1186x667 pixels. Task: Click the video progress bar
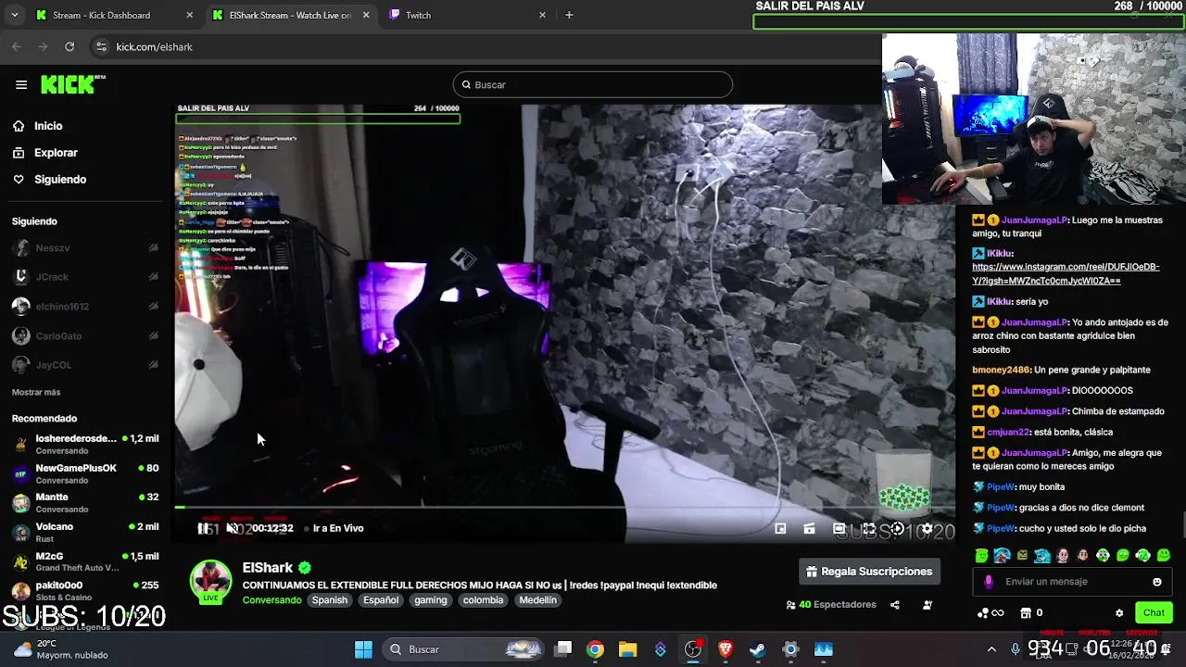(x=564, y=507)
